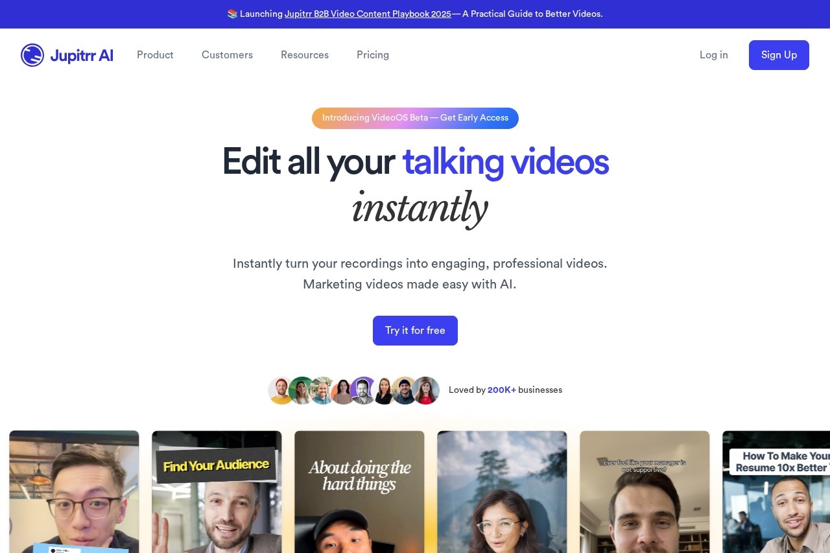The image size is (830, 553).
Task: Open Jupitrr B2B Video Content Playbook 2025 link
Action: (x=368, y=14)
